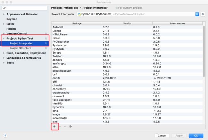
Task: Sort by Package column header
Action: (77, 23)
